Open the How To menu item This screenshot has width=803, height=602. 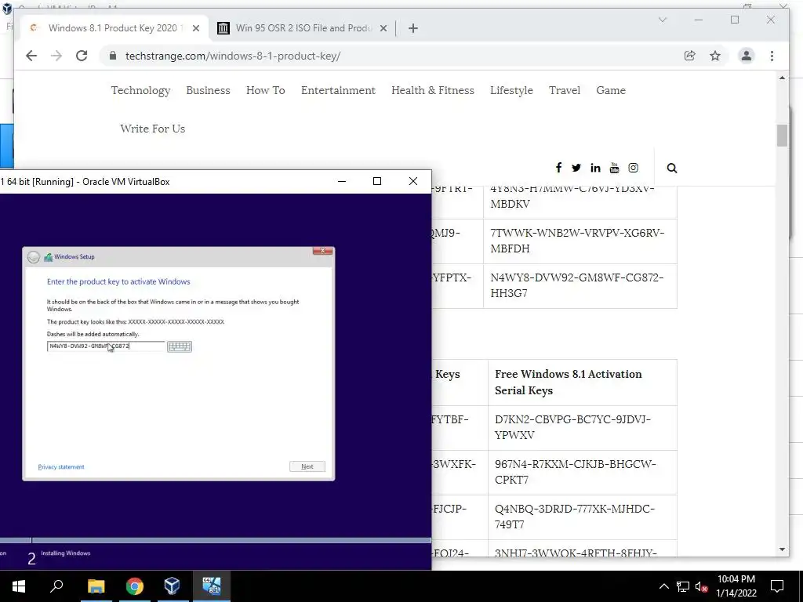point(265,91)
